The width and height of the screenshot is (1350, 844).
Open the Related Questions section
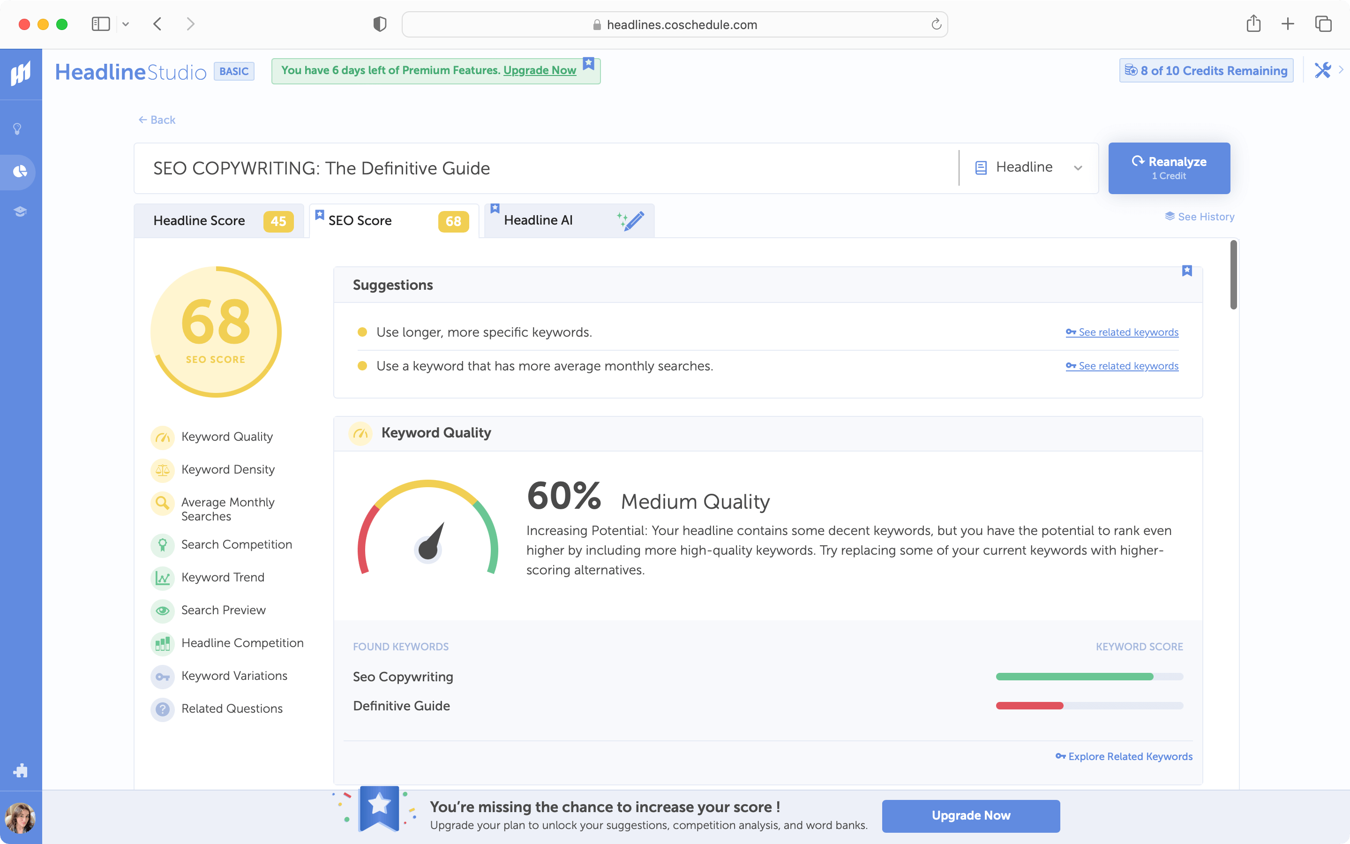pos(217,709)
